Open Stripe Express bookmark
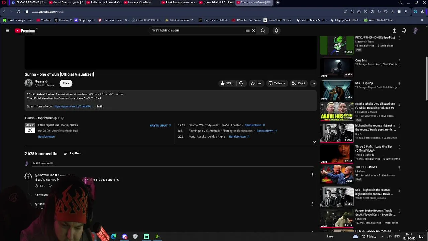The height and width of the screenshot is (241, 428). pyautogui.click(x=85, y=20)
